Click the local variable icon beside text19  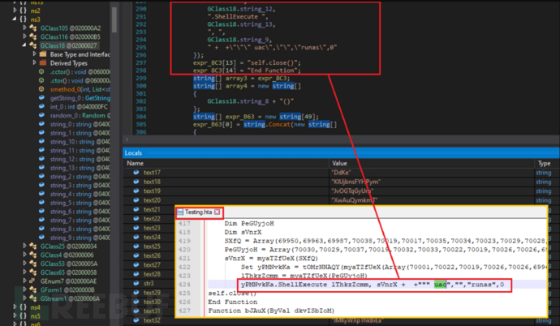point(136,191)
